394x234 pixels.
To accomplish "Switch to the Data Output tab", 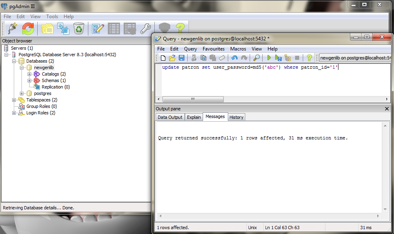I will click(170, 117).
